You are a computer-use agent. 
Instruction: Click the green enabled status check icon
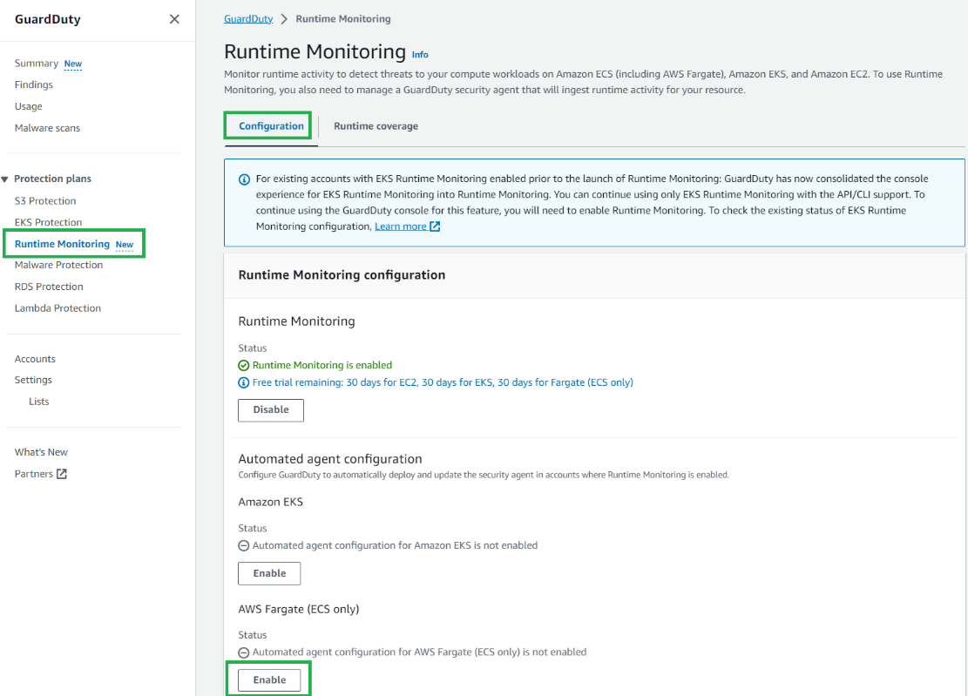[x=245, y=364]
